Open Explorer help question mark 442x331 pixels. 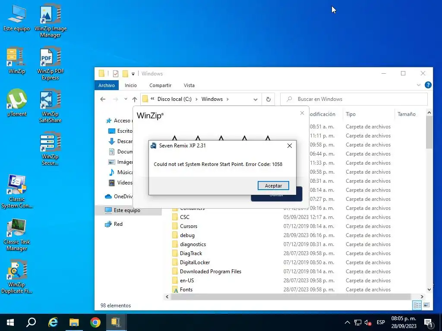click(x=428, y=85)
